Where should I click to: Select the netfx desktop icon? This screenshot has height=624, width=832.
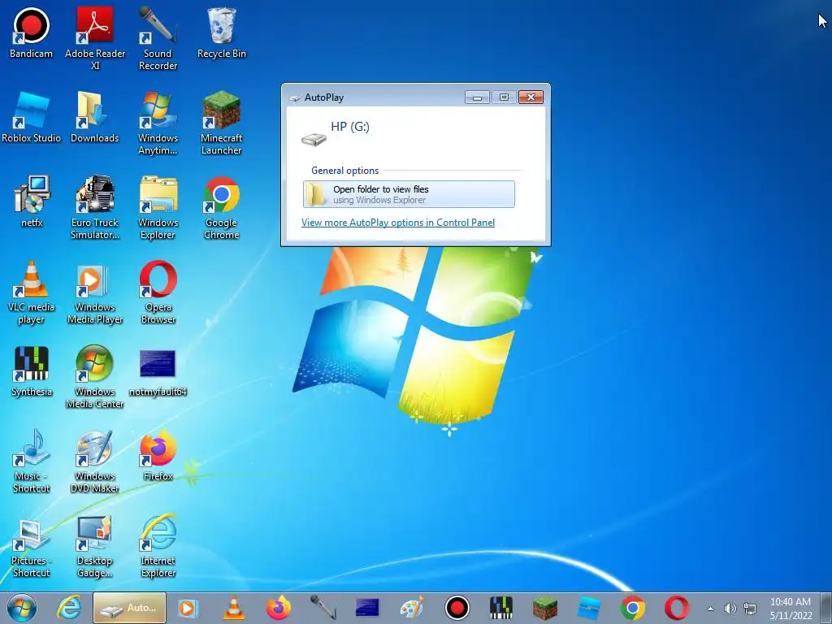[32, 201]
